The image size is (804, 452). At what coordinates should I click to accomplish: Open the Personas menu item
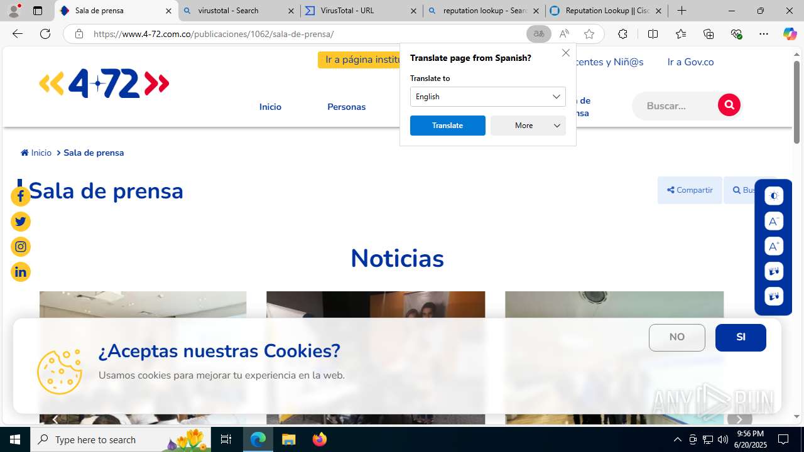346,107
